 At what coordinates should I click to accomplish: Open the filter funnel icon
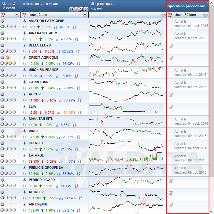tap(76, 9)
